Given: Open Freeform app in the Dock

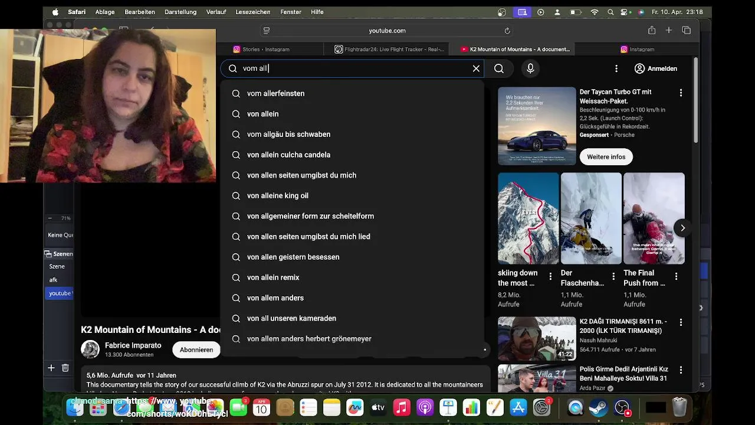Looking at the screenshot, I should (354, 408).
